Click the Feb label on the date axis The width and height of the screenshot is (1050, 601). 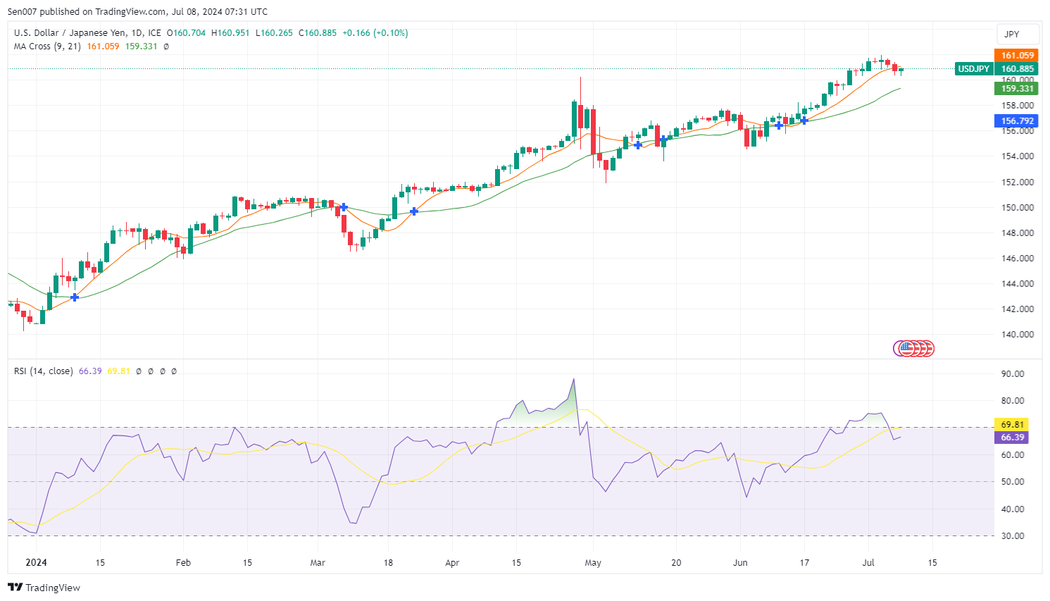click(x=183, y=562)
